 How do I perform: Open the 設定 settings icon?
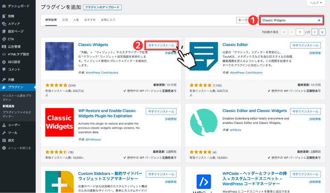[4, 140]
